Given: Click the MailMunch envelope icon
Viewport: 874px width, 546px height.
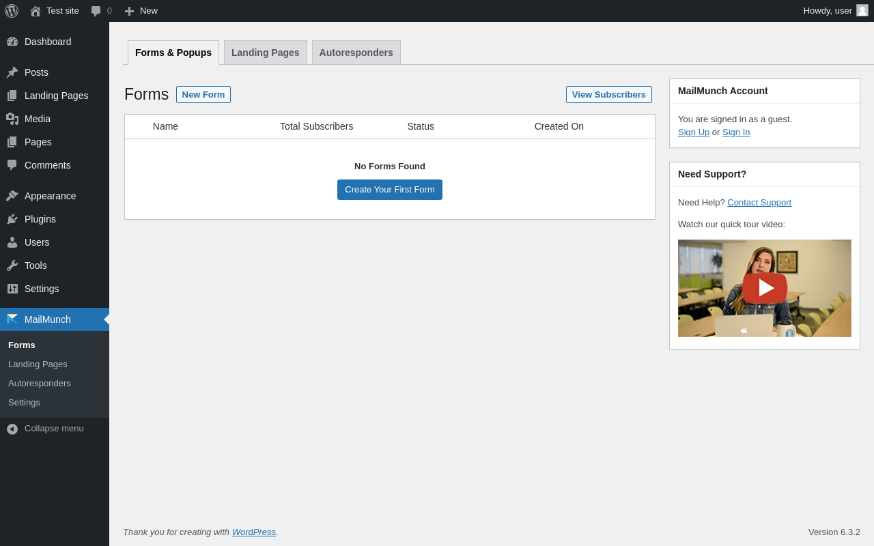Looking at the screenshot, I should pos(12,319).
